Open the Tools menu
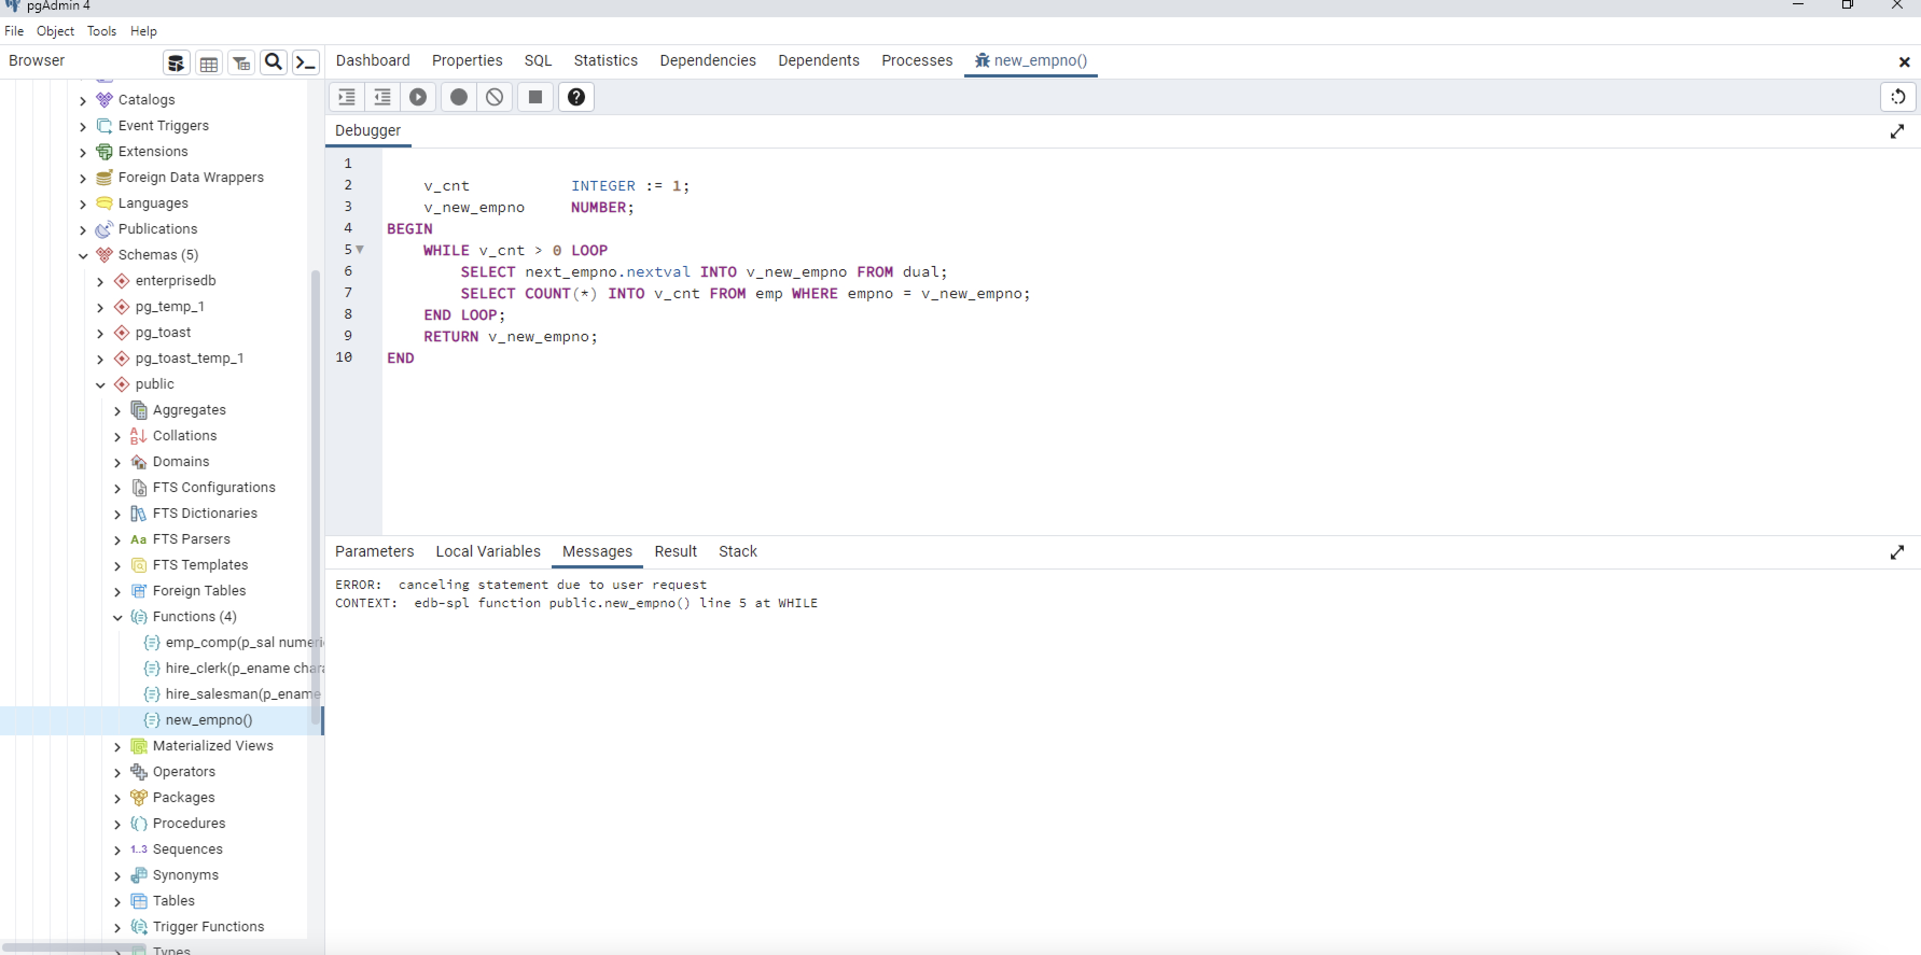 [x=101, y=31]
